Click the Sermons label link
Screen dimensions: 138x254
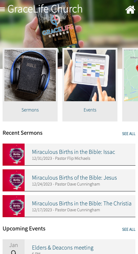tap(30, 110)
